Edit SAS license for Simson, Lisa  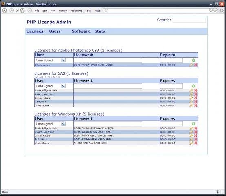[x=191, y=98]
